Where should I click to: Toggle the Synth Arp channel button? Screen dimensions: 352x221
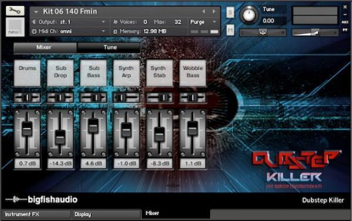[x=126, y=73]
